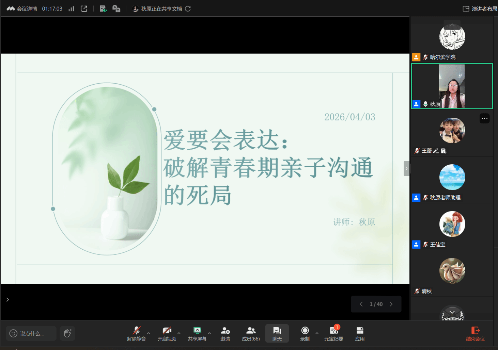
Task: Open the 邀请 invite icon
Action: [x=225, y=333]
